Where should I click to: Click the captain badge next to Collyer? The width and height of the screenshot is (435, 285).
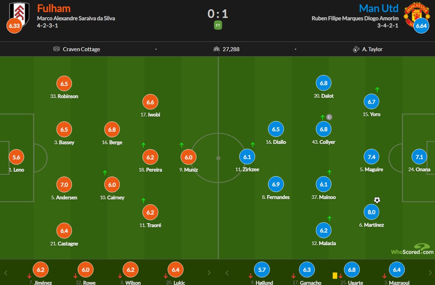coord(329,117)
